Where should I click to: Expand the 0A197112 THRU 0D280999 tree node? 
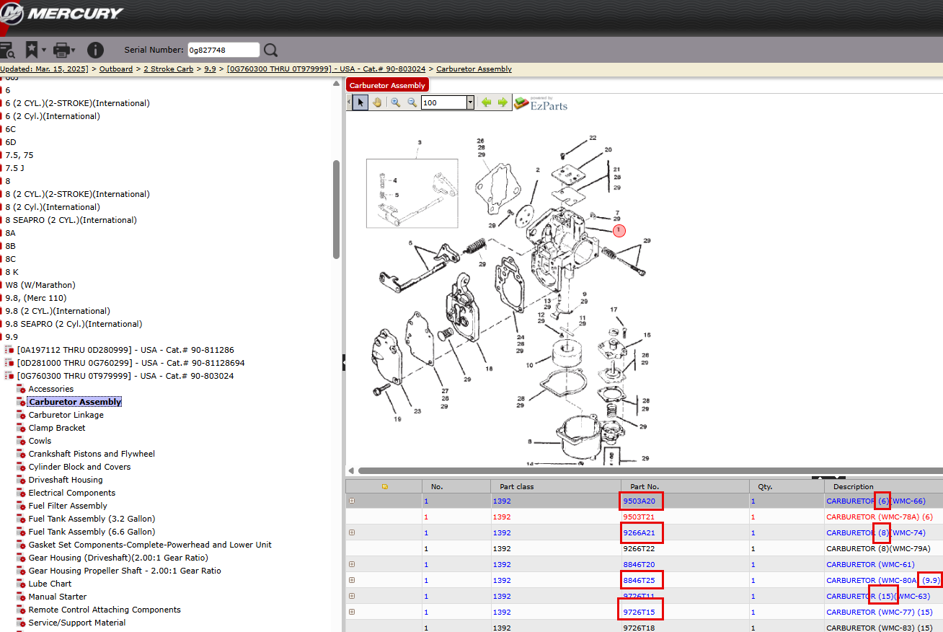[9, 350]
